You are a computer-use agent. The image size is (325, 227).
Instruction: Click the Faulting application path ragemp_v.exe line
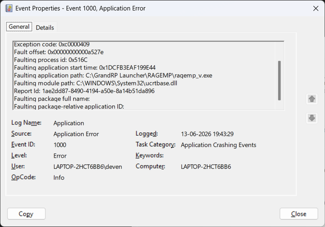pyautogui.click(x=113, y=75)
